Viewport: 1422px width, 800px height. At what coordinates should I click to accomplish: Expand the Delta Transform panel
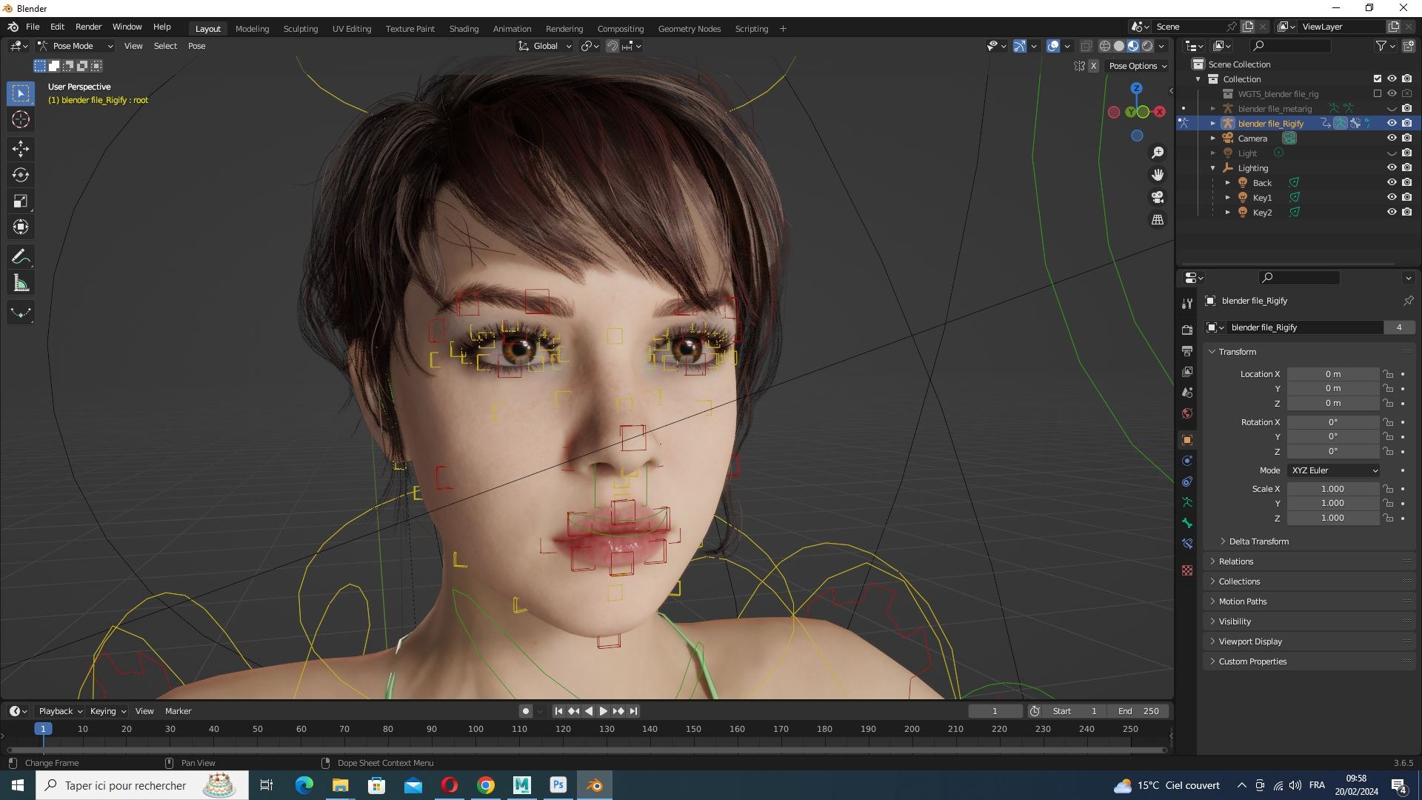coord(1258,541)
